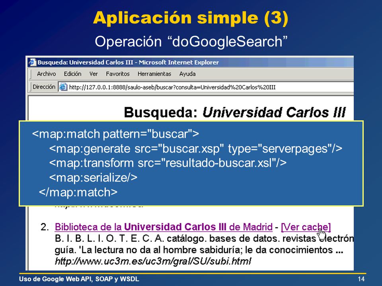Open the Edición menu
382x286 pixels.
tap(72, 74)
